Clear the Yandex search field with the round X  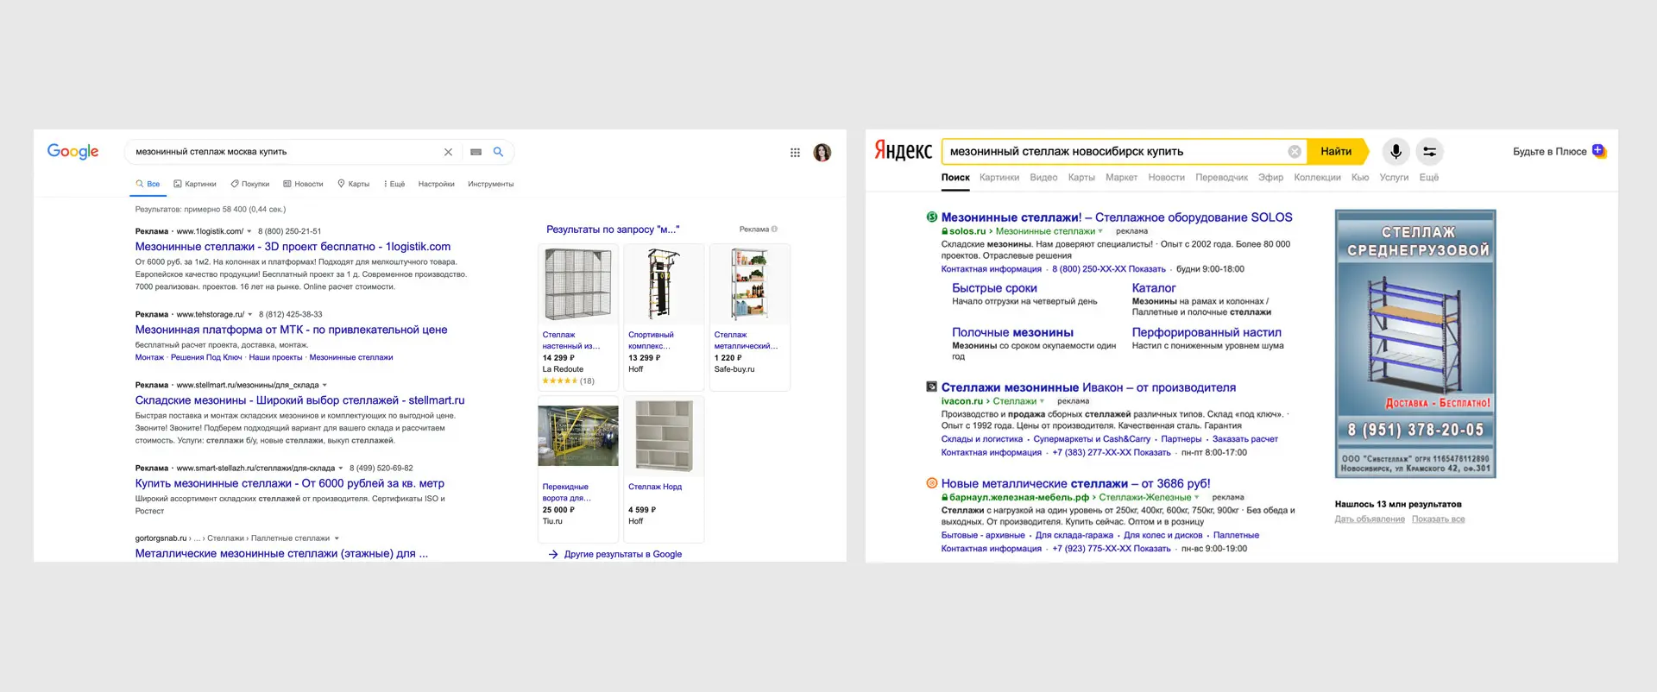point(1295,152)
